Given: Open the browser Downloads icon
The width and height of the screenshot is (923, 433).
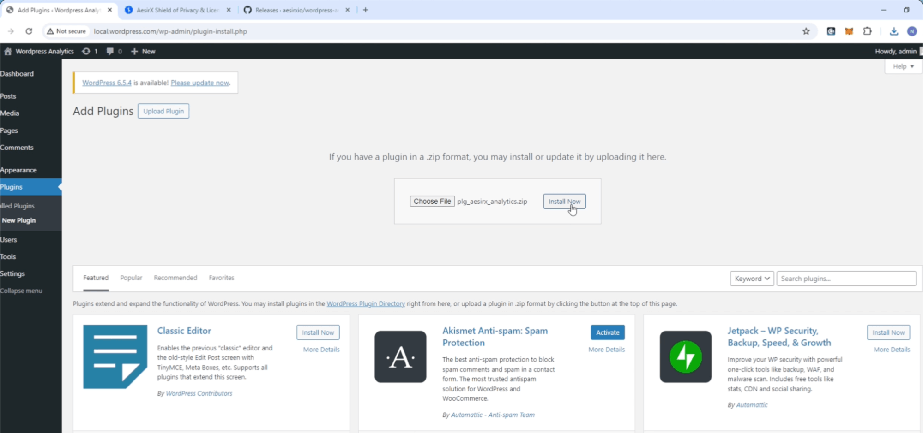Looking at the screenshot, I should click(x=894, y=31).
